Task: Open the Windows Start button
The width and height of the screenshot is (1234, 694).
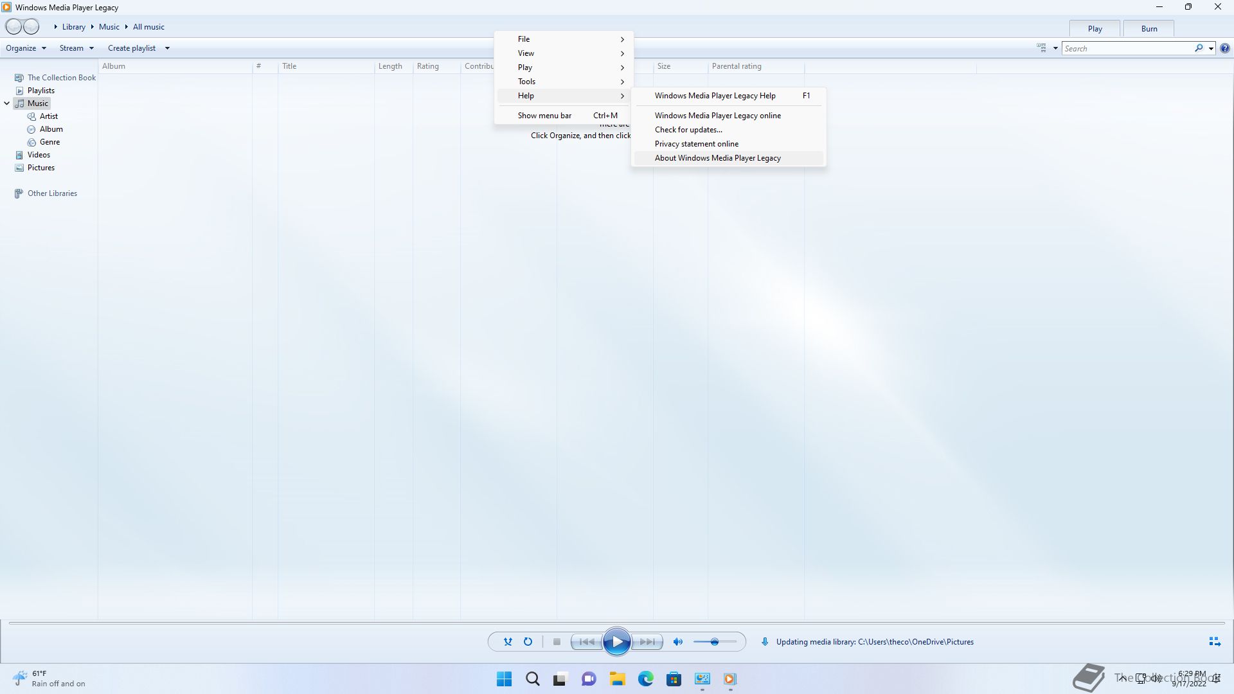Action: click(505, 679)
